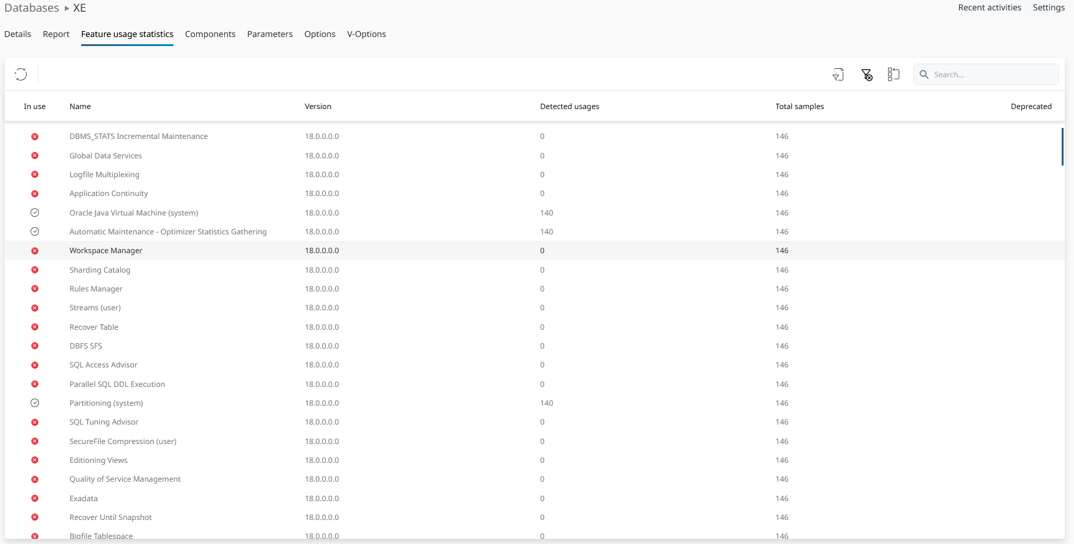The image size is (1074, 544).
Task: Click in-use check icon for Partitioning (system)
Action: coord(35,403)
